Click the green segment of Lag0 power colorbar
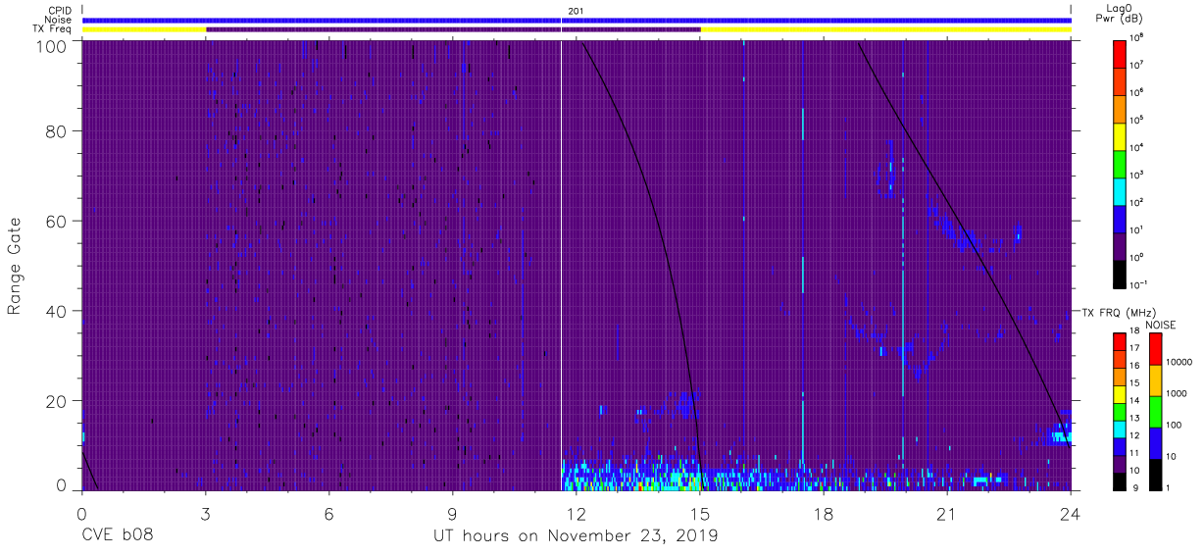 (x=1120, y=163)
